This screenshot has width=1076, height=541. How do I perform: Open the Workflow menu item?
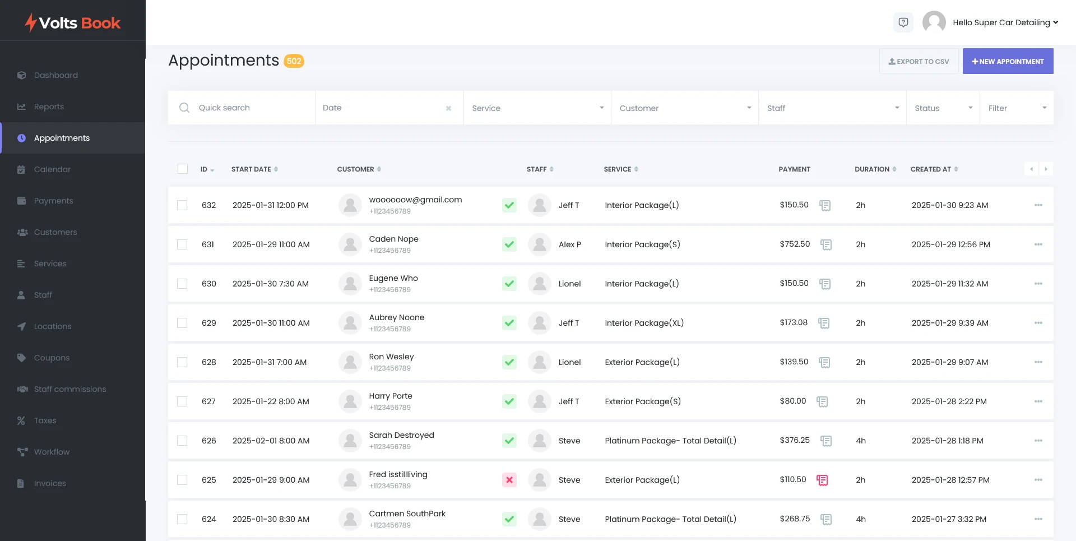pyautogui.click(x=51, y=452)
